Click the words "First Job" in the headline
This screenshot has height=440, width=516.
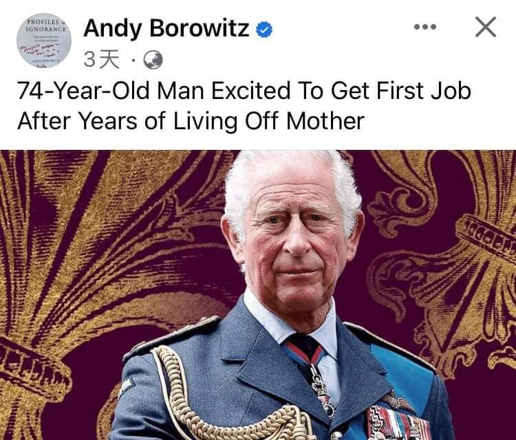click(x=424, y=91)
